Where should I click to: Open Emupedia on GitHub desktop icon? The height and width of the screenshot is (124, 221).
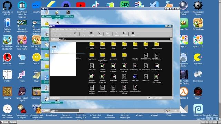tap(7, 8)
